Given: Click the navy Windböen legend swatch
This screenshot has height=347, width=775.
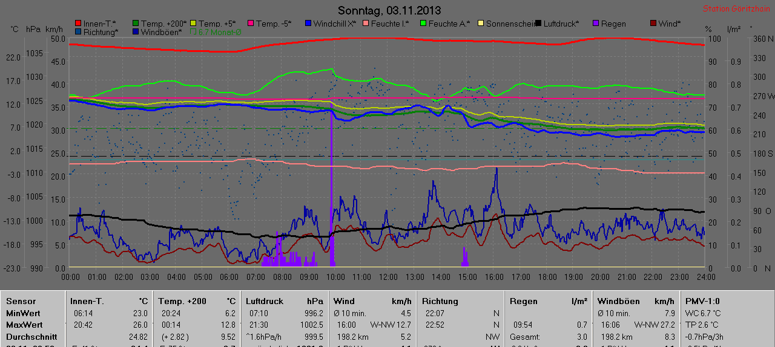Looking at the screenshot, I should click(136, 31).
